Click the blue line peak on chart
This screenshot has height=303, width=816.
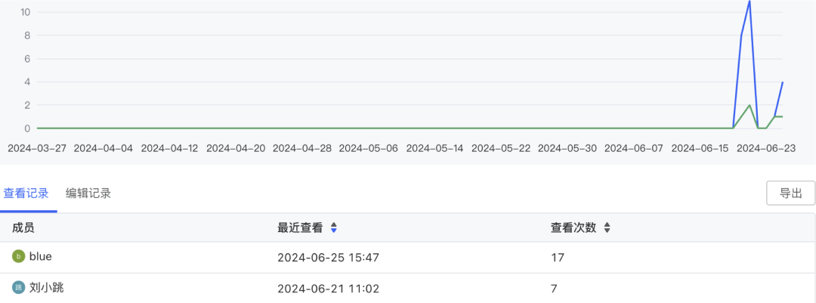point(750,2)
